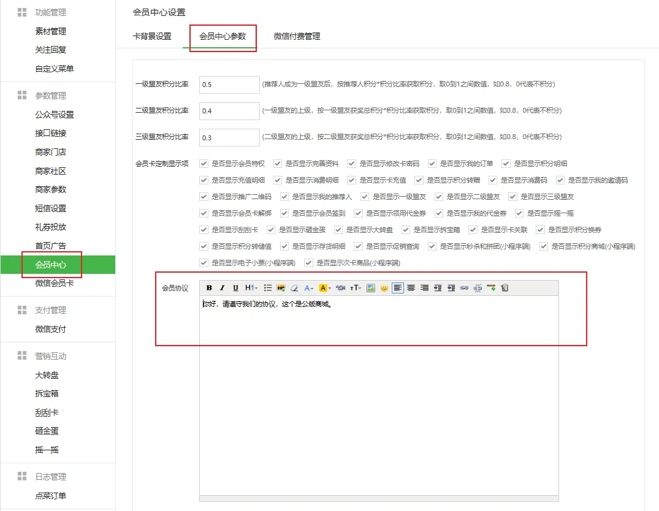The image size is (659, 511).
Task: Disable 是否显示大转盘 checkbox
Action: pos(339,230)
